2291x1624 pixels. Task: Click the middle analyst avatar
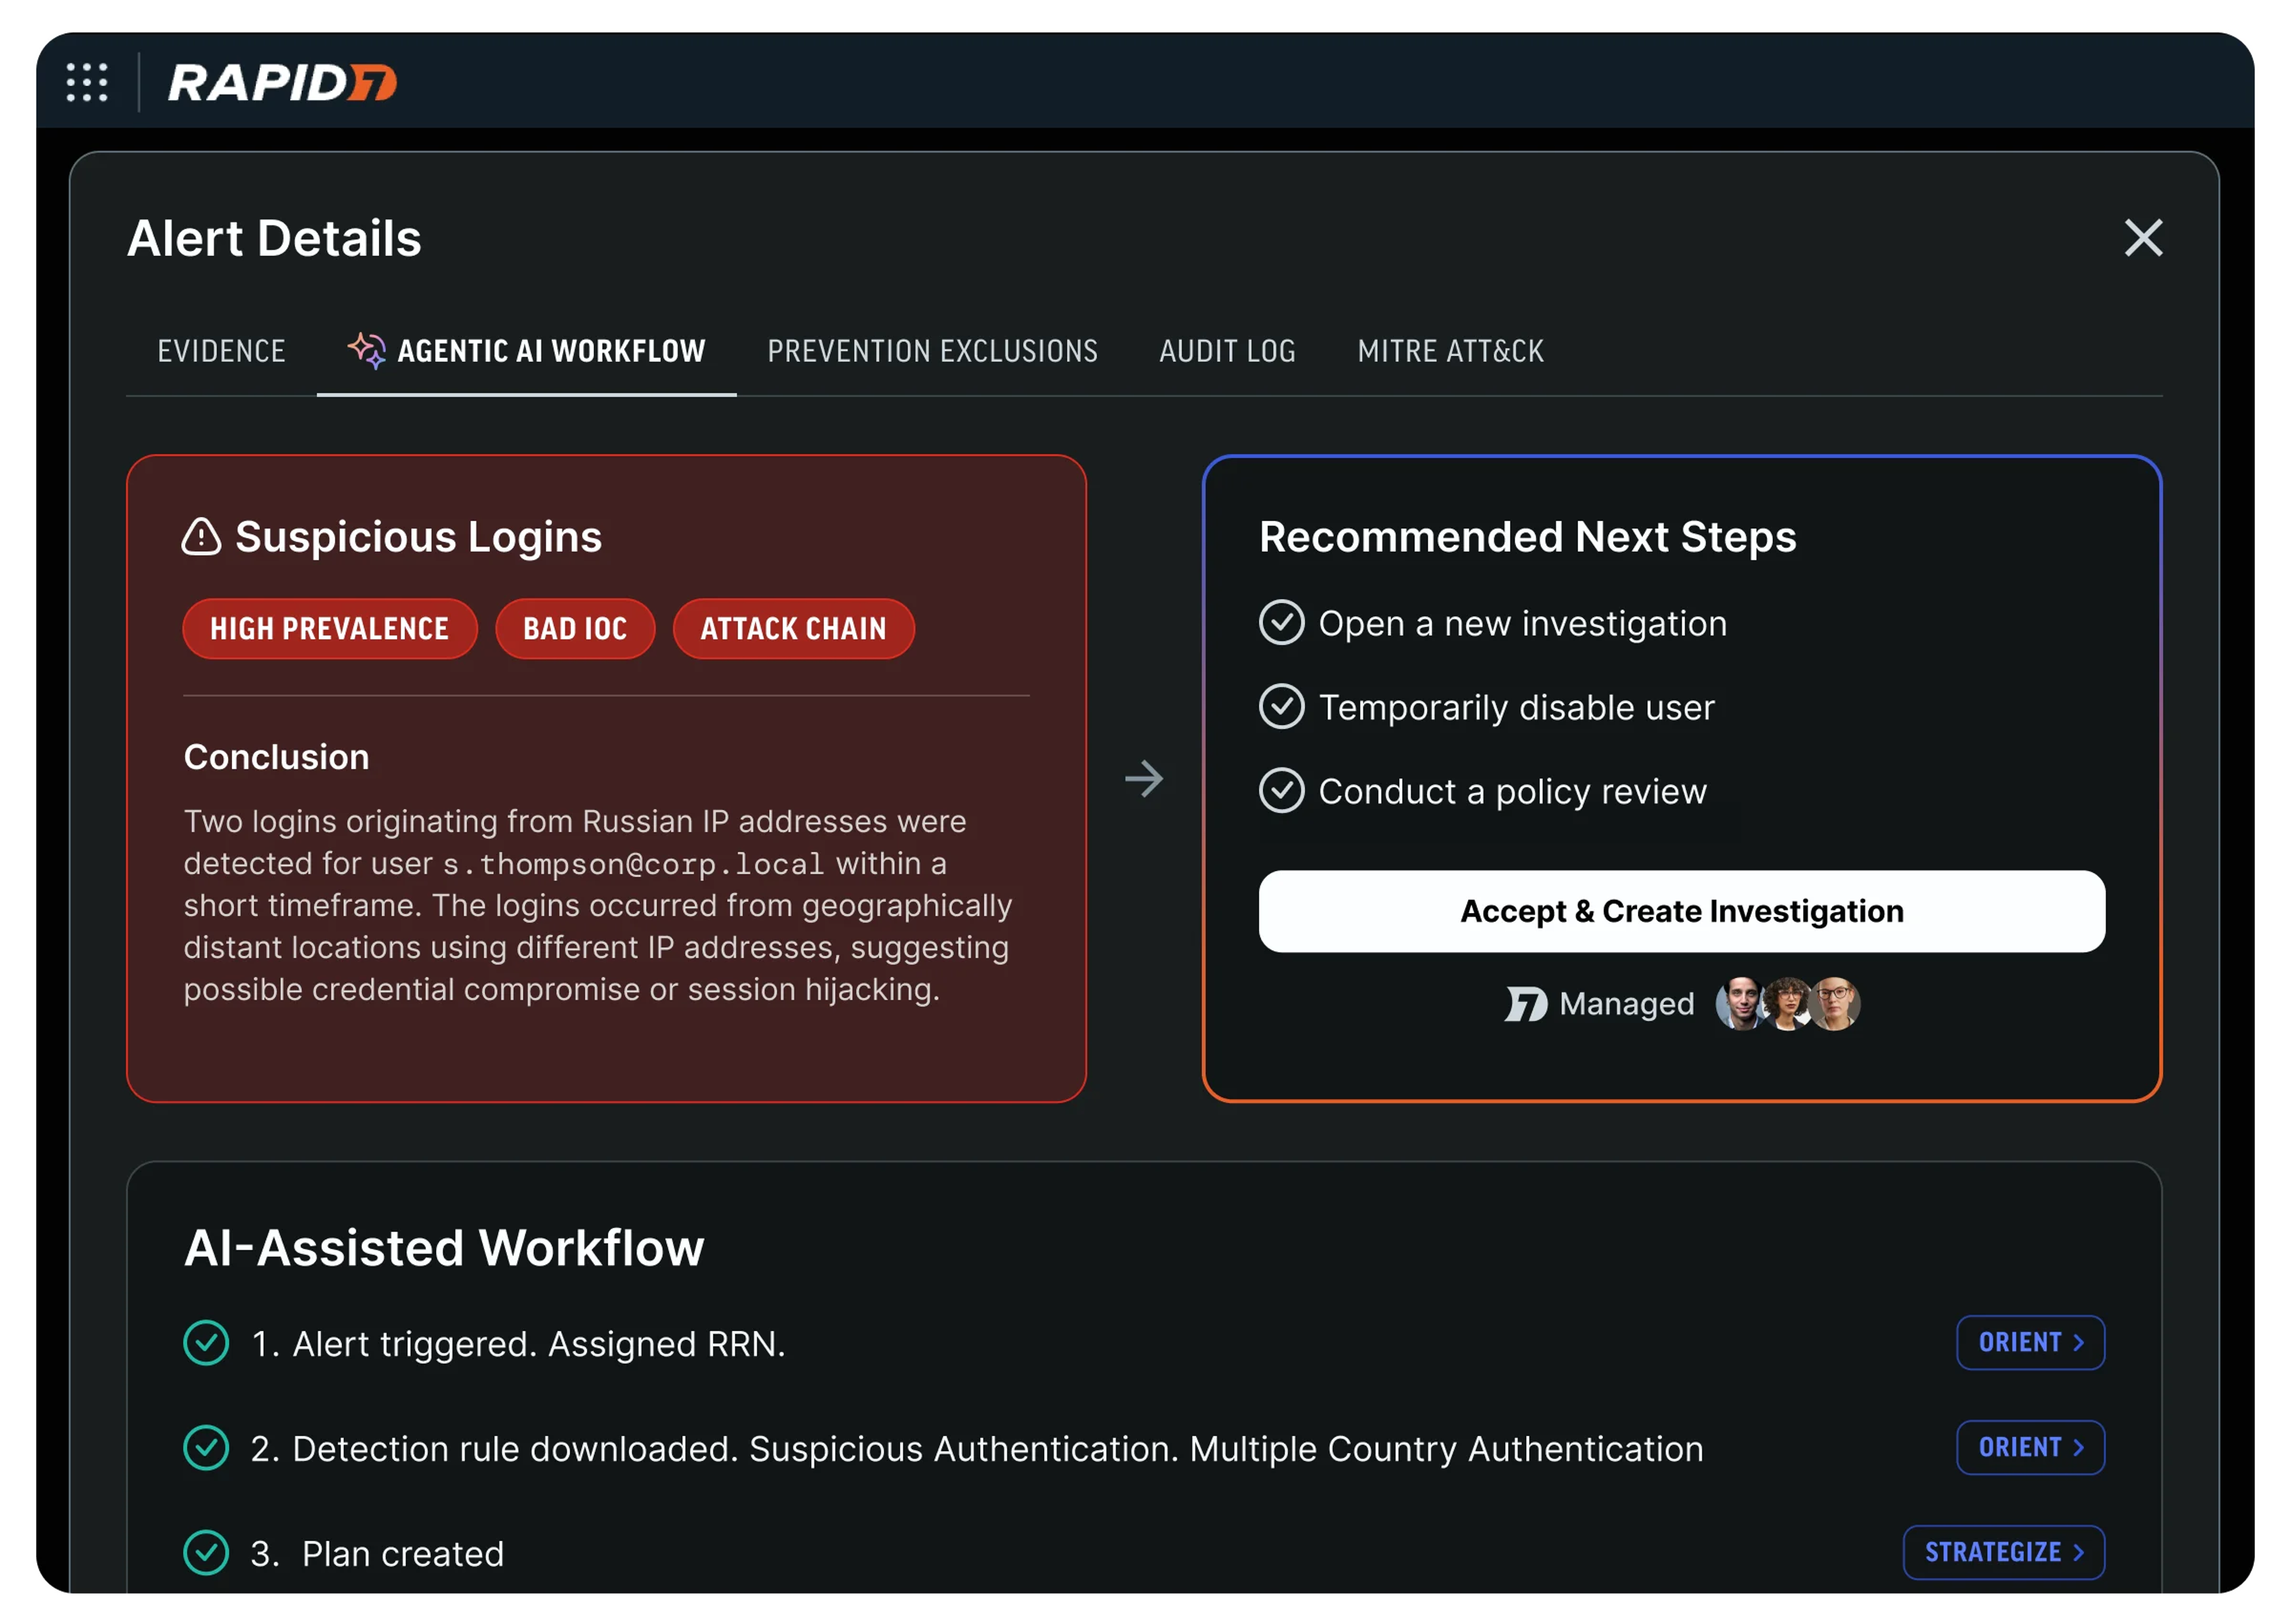click(1788, 1004)
